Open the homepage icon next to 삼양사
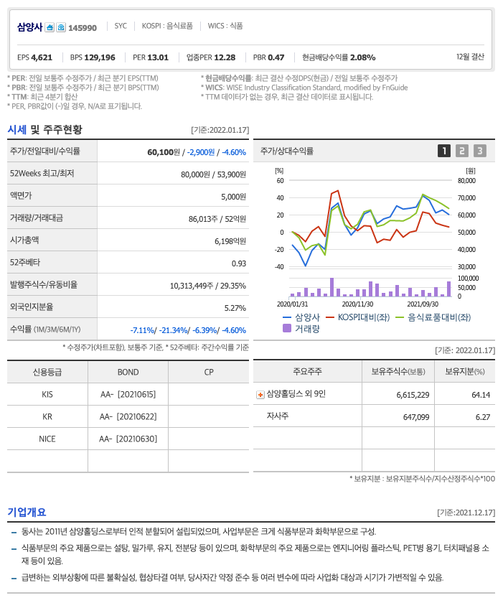This screenshot has height=603, width=503. 50,27
